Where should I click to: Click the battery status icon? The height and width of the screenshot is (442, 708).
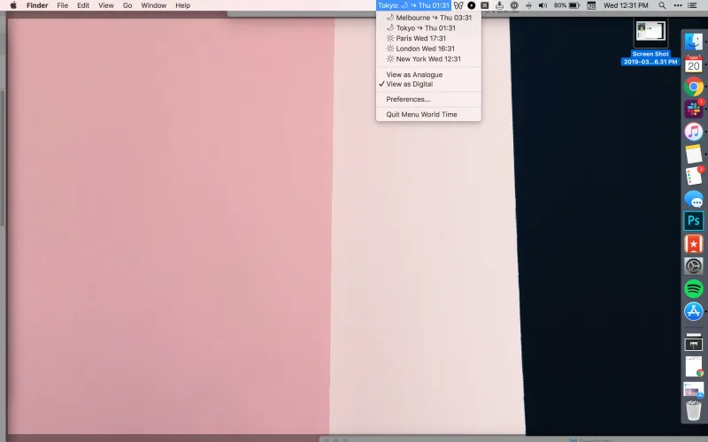(573, 5)
